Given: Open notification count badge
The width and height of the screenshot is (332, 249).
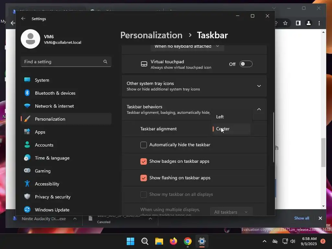Looking at the screenshot, I should point(323,241).
